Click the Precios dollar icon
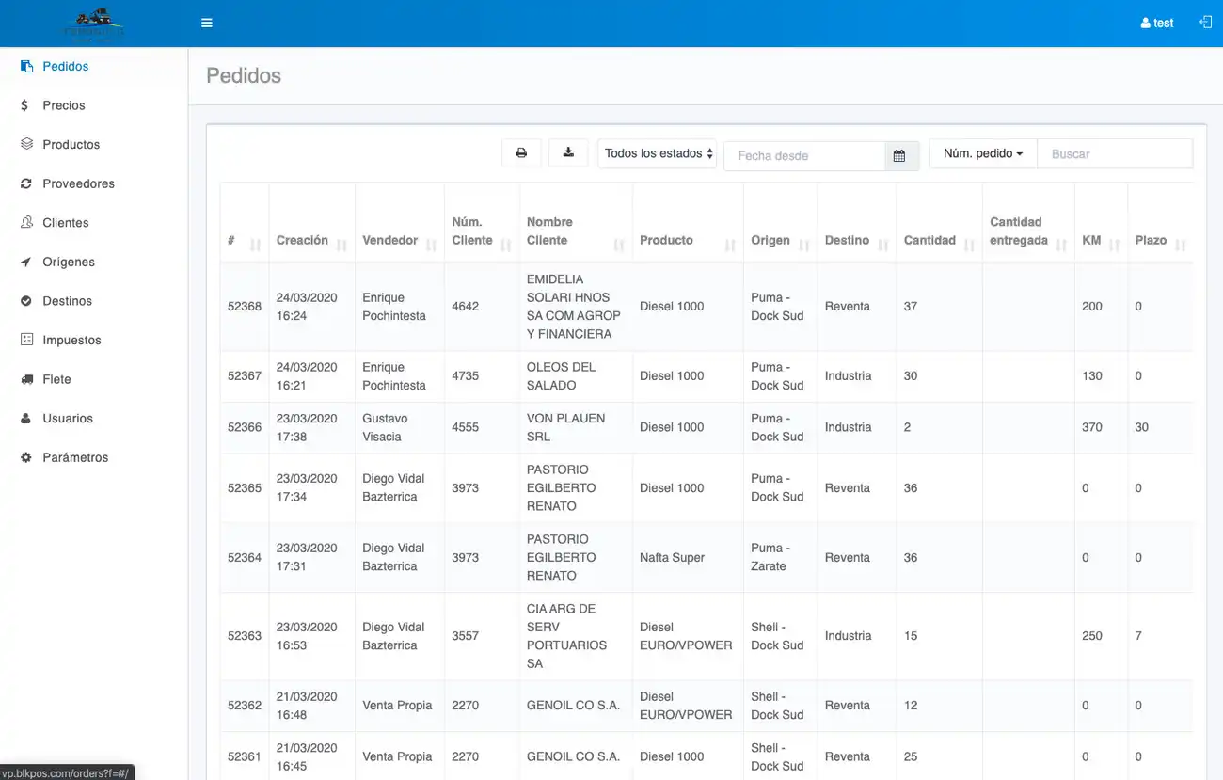 [x=24, y=105]
